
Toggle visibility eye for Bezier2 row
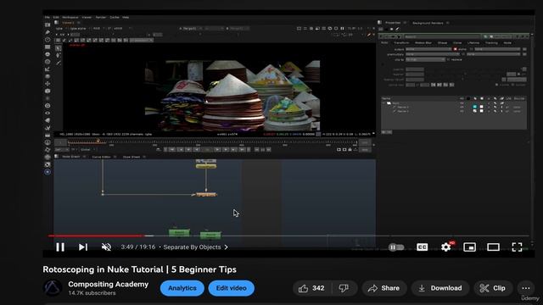[x=462, y=108]
